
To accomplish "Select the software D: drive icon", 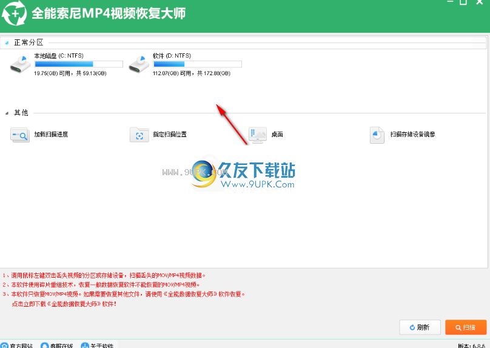I will [139, 64].
